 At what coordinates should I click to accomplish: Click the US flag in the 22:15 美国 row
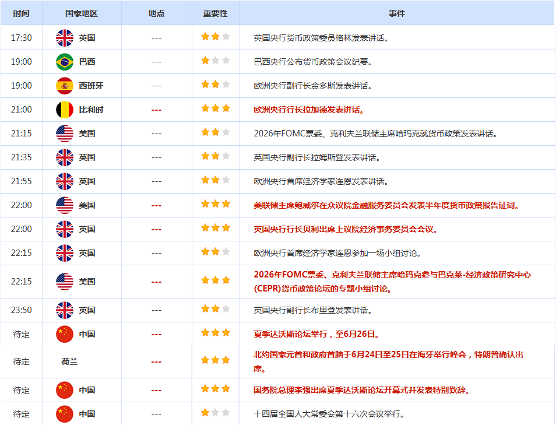[65, 282]
